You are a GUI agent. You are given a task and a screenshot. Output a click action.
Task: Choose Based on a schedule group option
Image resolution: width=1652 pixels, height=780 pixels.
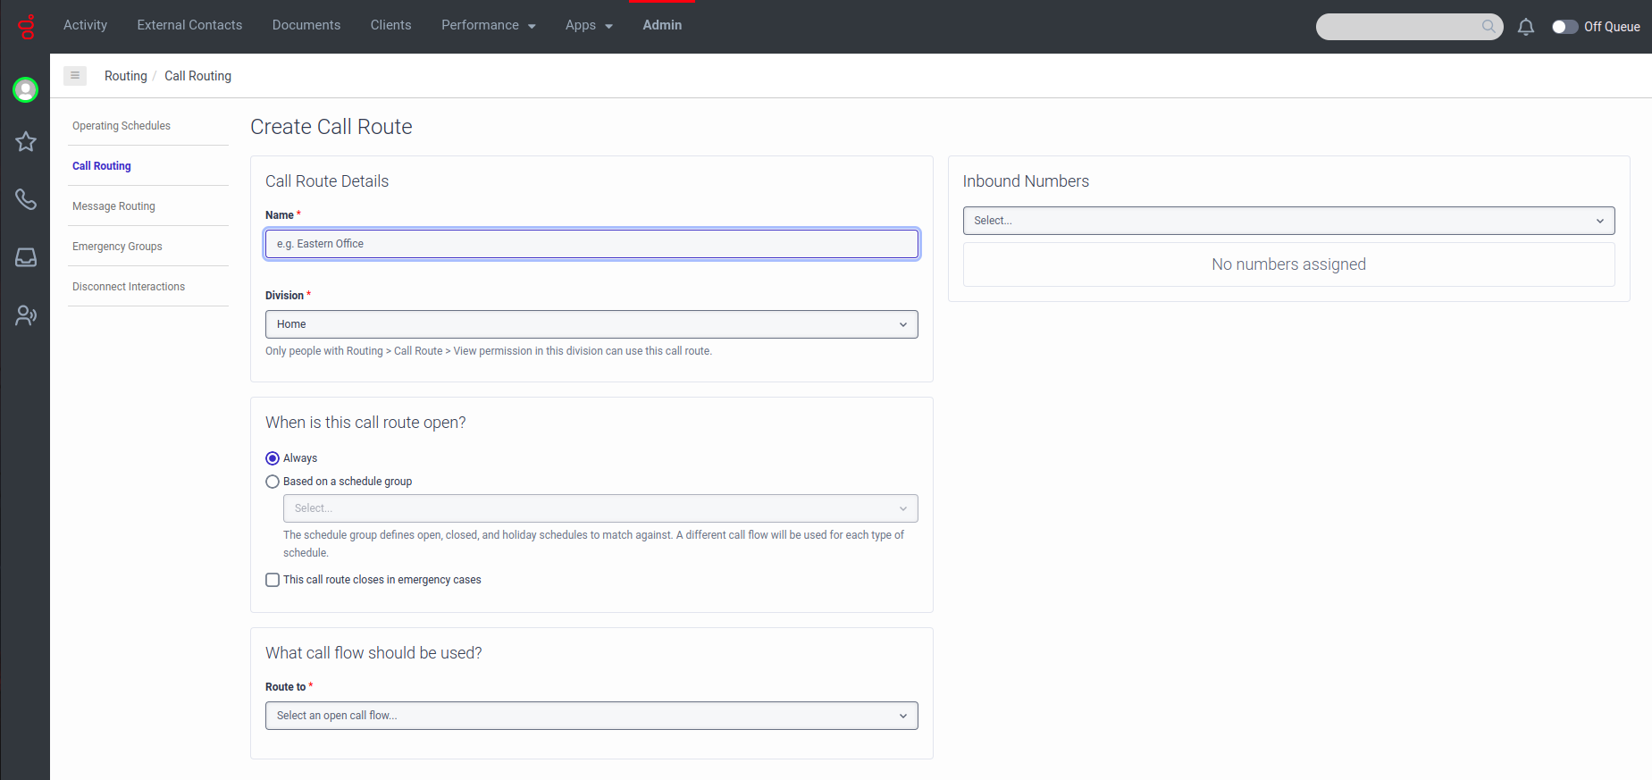(x=273, y=482)
